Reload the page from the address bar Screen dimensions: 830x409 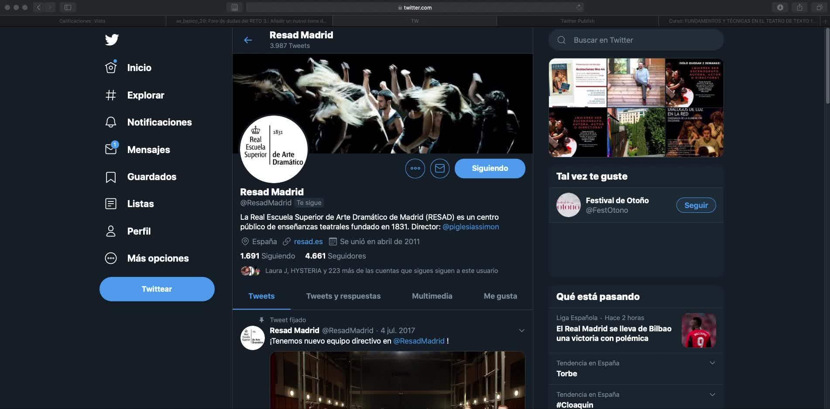pyautogui.click(x=579, y=7)
